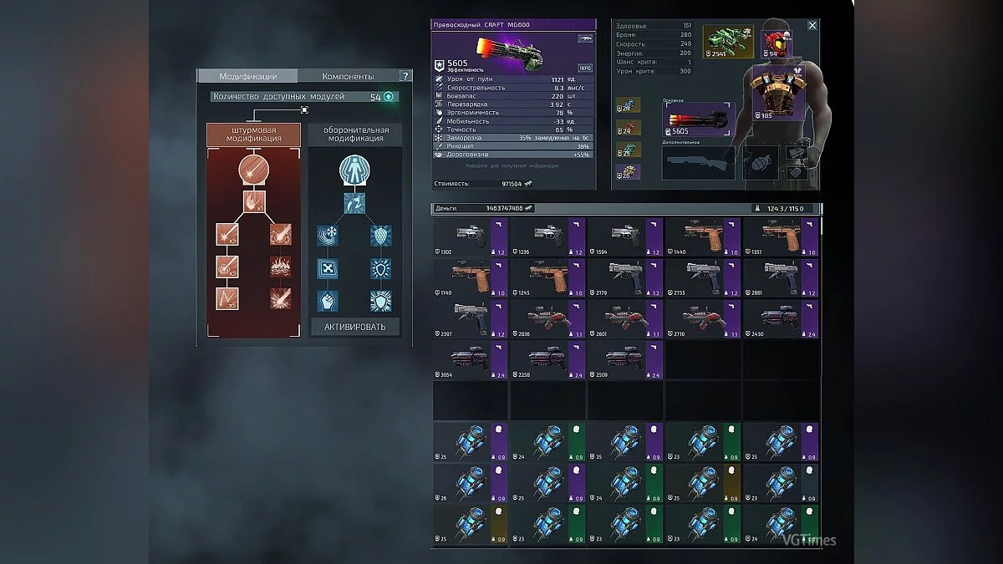Image resolution: width=1003 pixels, height=564 pixels.
Task: Click the upper small item slot beside the grenade
Action: (797, 151)
